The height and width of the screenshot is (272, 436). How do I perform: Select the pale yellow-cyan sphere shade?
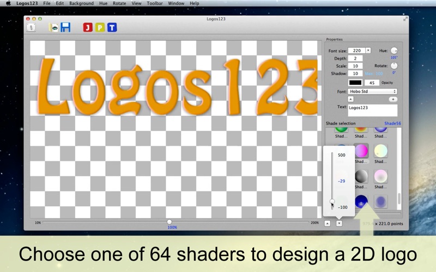point(380,151)
